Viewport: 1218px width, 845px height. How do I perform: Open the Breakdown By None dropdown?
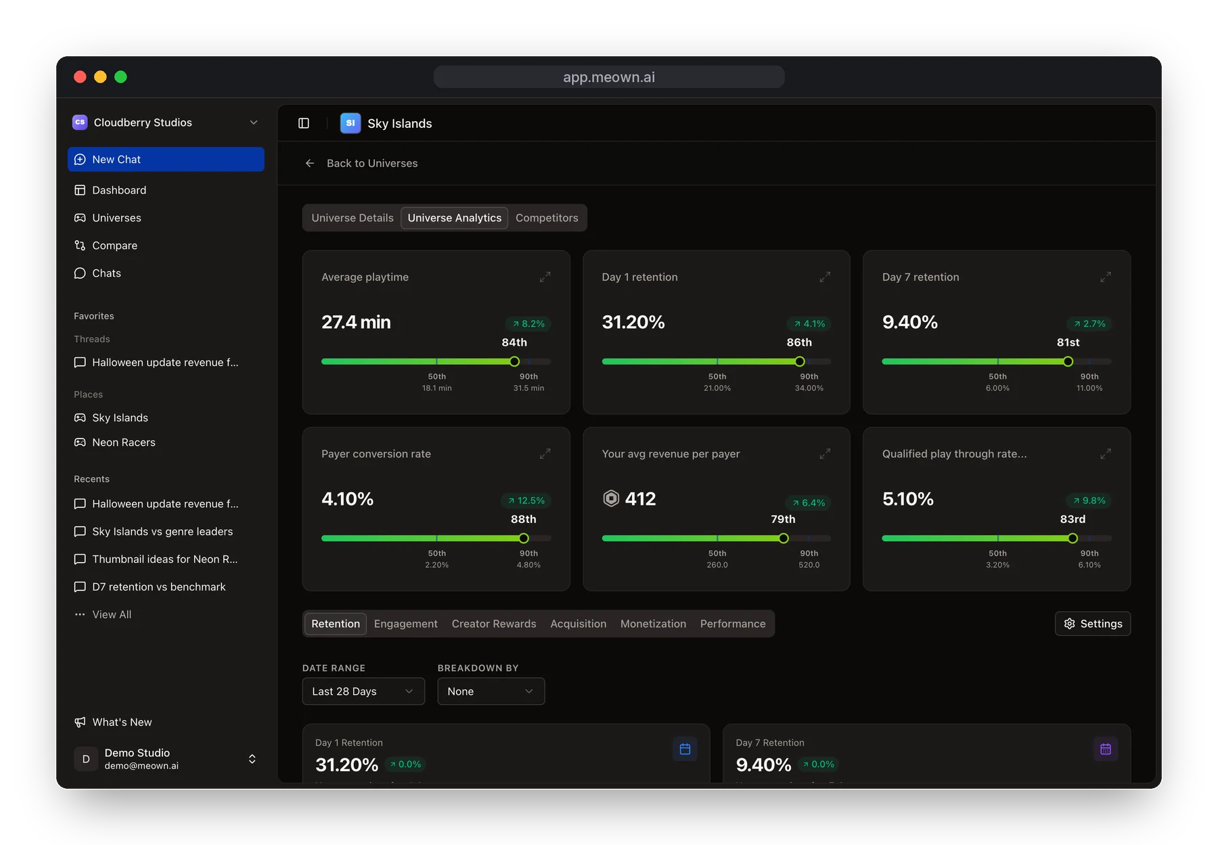point(491,691)
